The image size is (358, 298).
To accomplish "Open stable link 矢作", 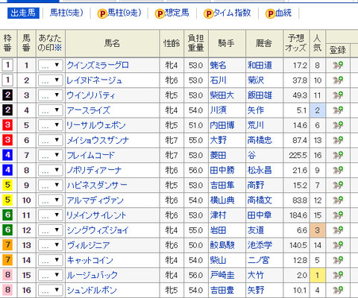I will click(x=256, y=110).
